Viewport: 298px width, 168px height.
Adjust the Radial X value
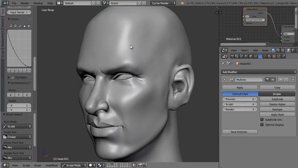(19, 105)
